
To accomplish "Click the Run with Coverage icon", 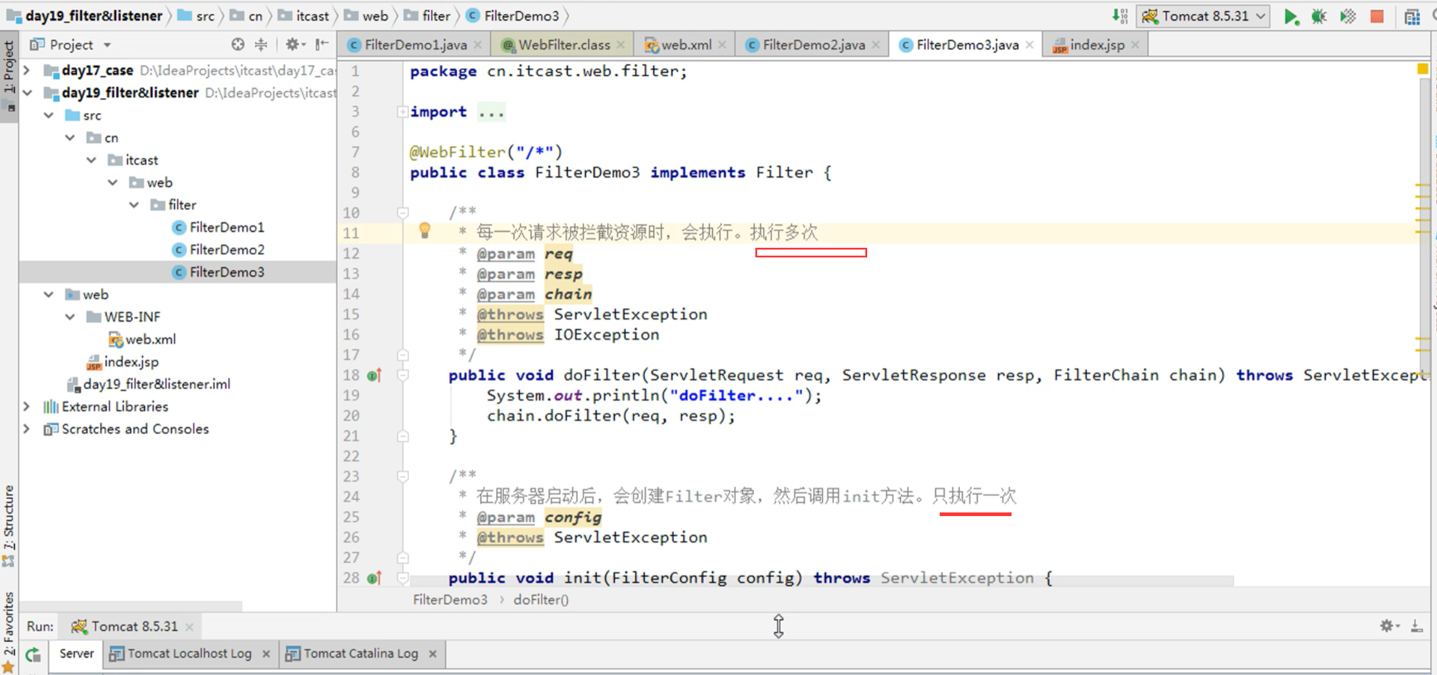I will pyautogui.click(x=1348, y=16).
